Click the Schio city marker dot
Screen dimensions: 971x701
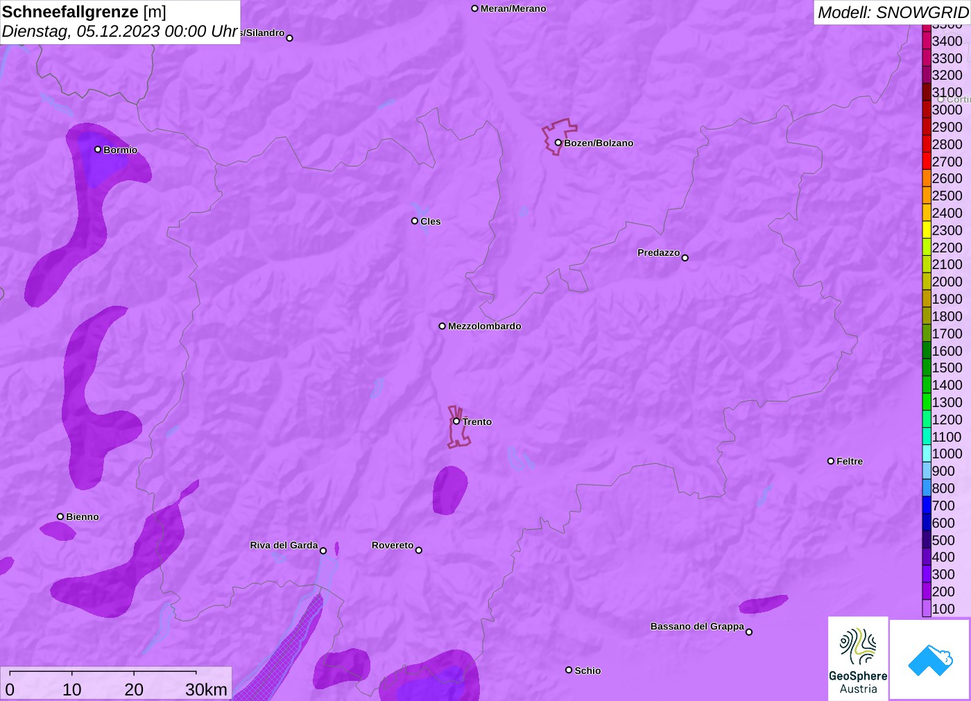(x=569, y=670)
